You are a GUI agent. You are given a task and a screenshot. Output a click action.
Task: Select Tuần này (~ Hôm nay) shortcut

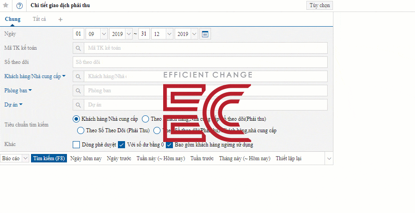[x=161, y=158]
